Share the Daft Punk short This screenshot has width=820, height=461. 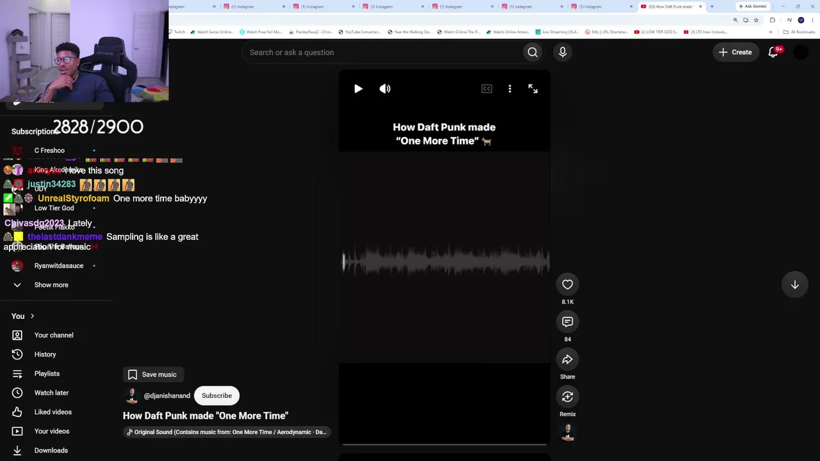click(568, 359)
